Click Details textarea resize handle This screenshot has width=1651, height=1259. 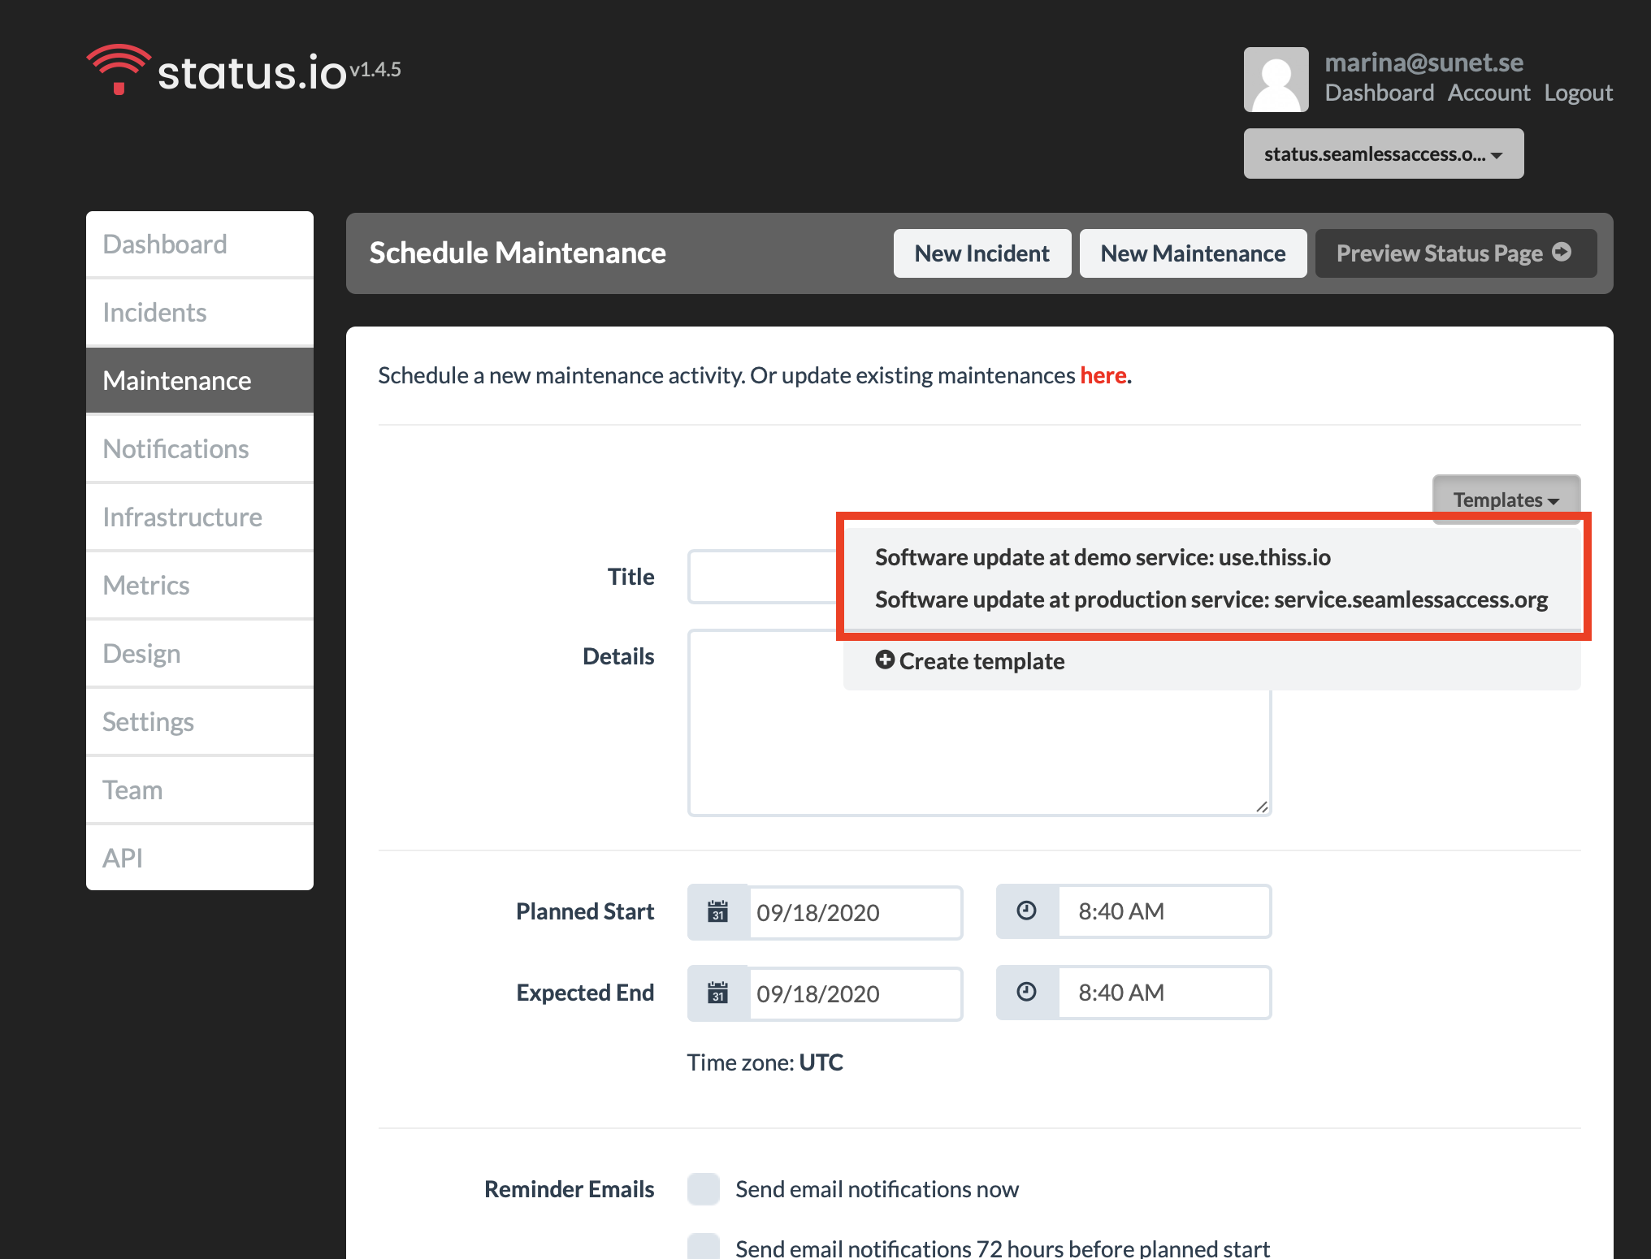(1262, 806)
